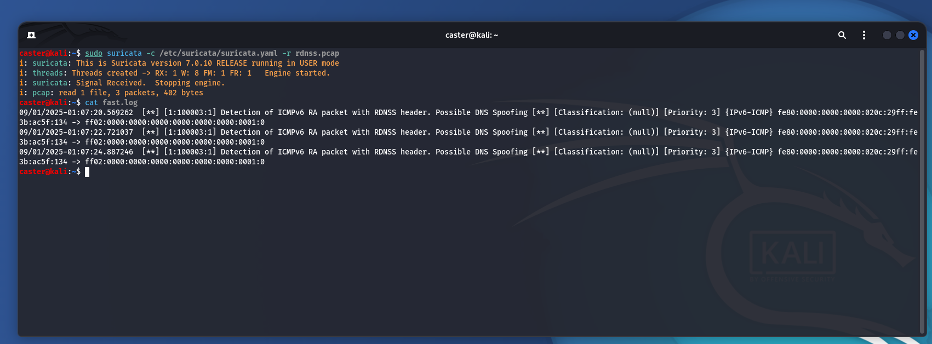Click the caster@kali window title
This screenshot has width=932, height=344.
tap(471, 35)
